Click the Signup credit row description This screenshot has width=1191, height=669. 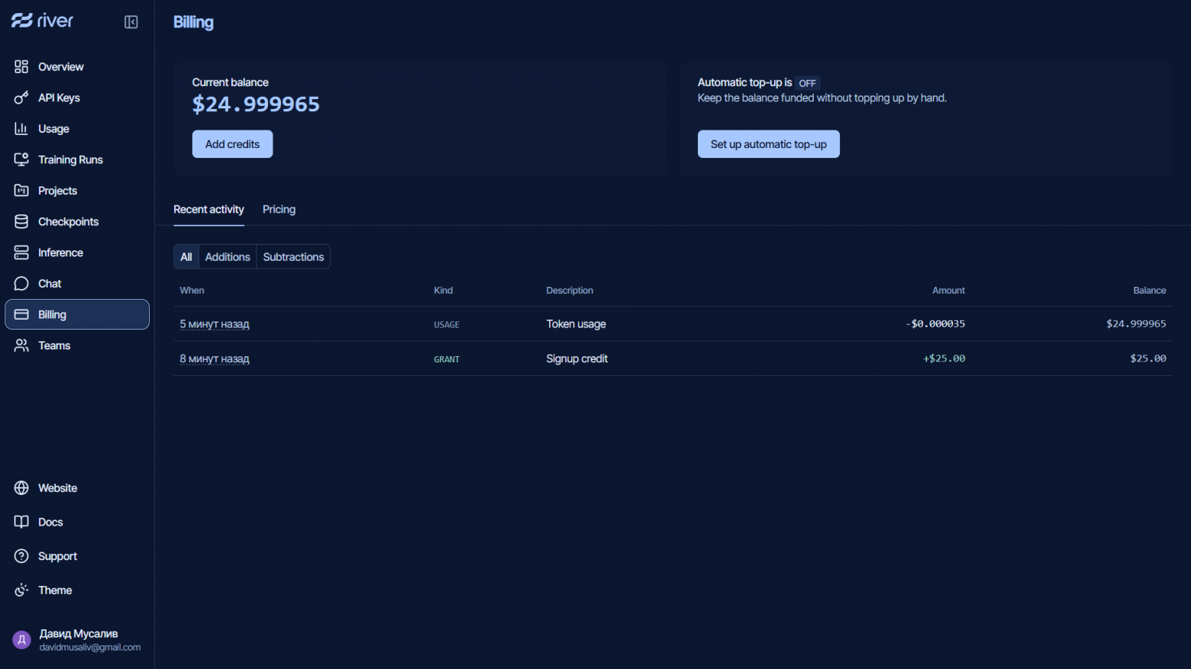[576, 359]
